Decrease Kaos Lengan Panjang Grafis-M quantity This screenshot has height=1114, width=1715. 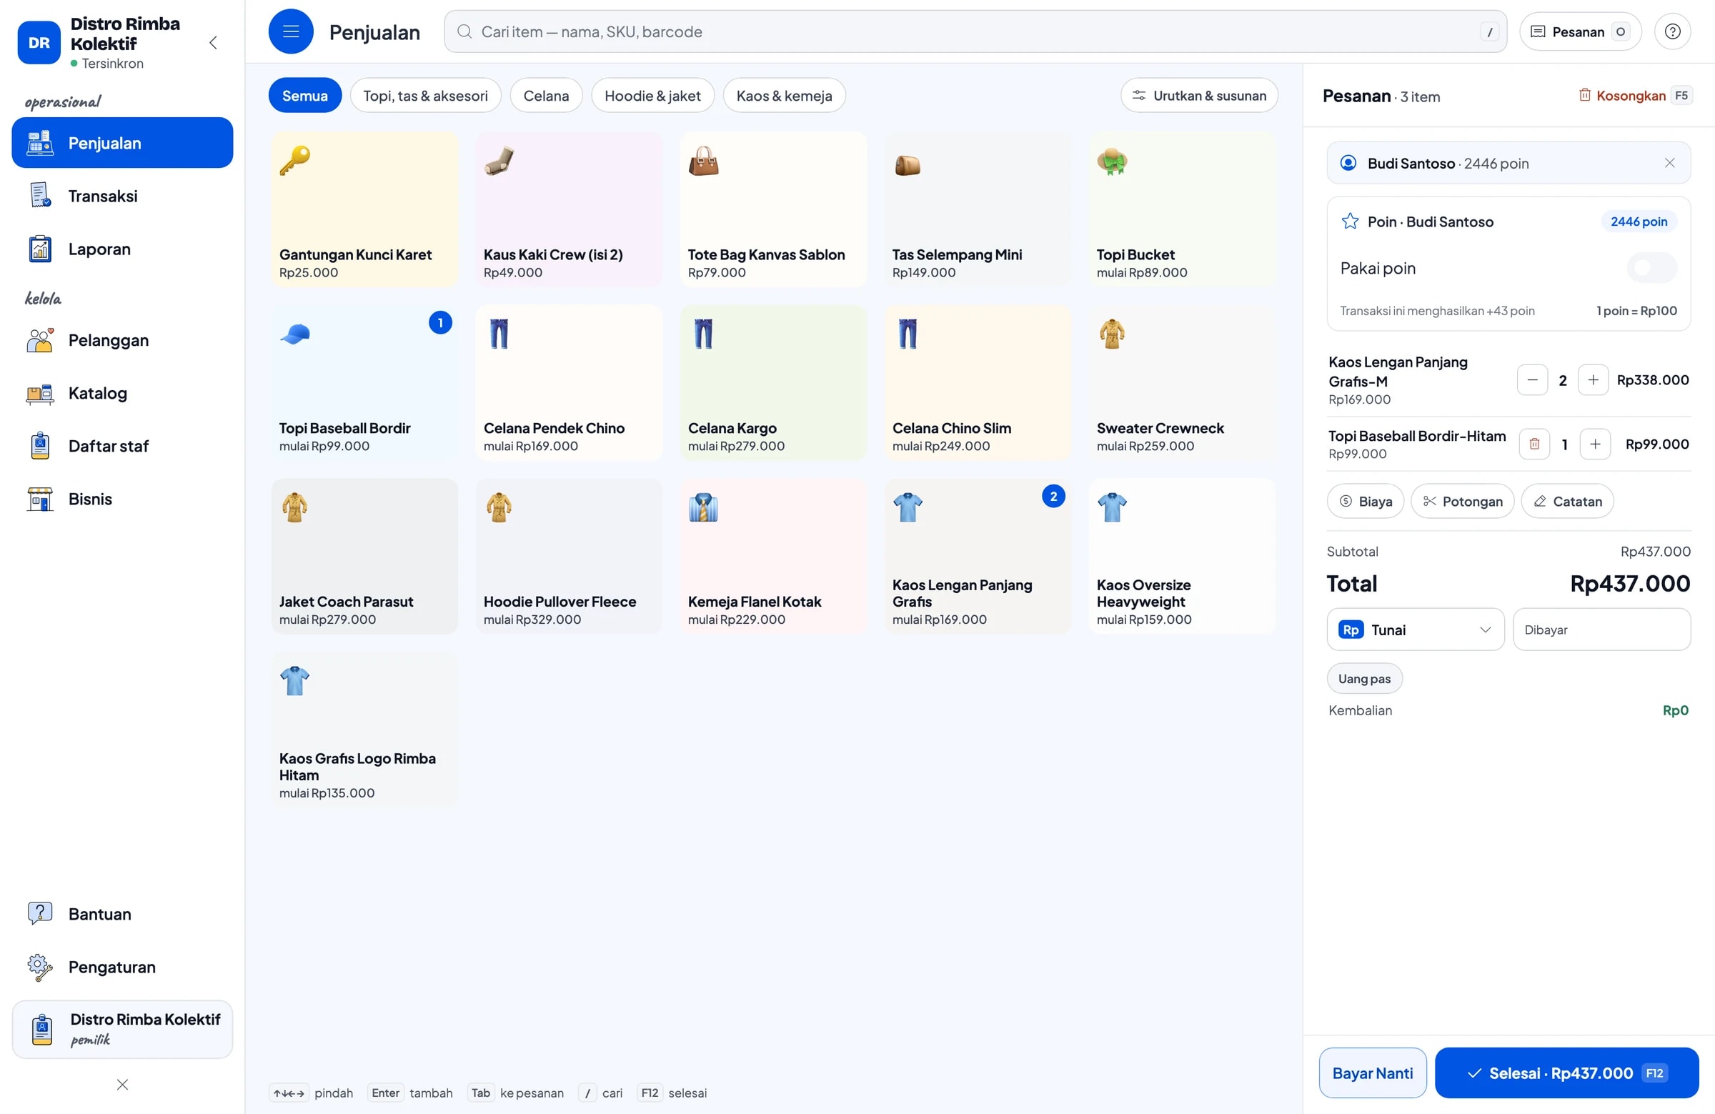1532,379
